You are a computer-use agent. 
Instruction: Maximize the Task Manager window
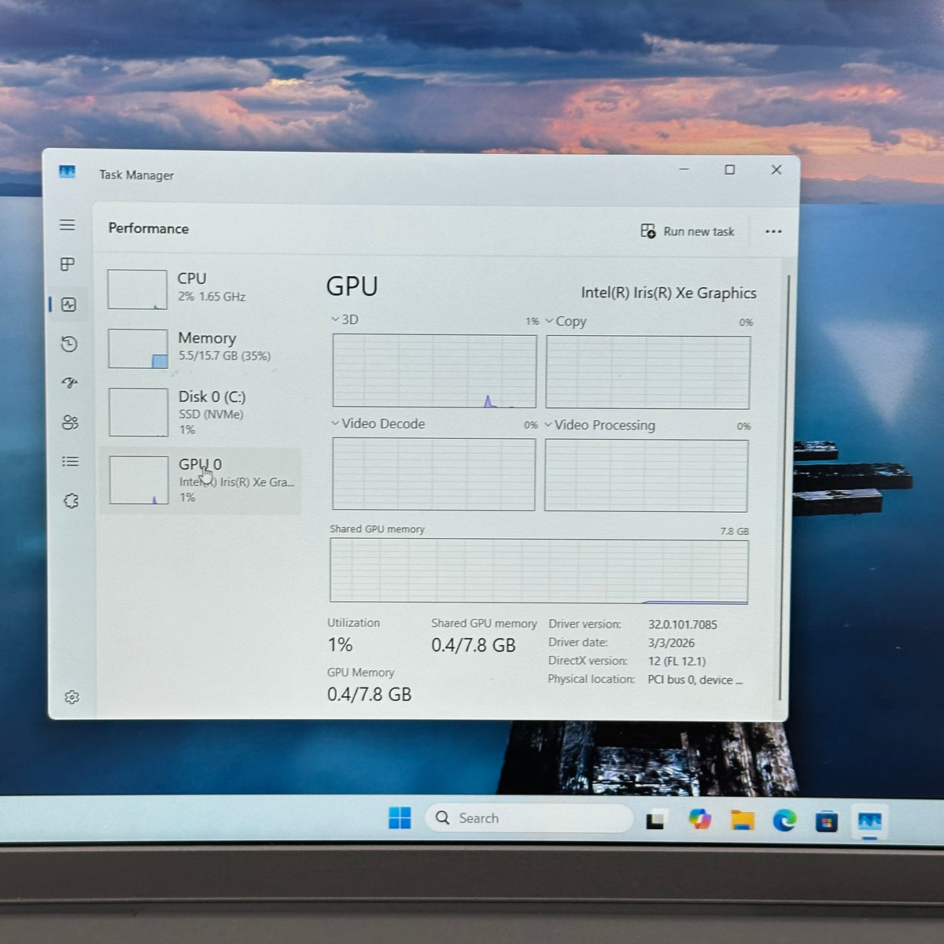tap(729, 169)
